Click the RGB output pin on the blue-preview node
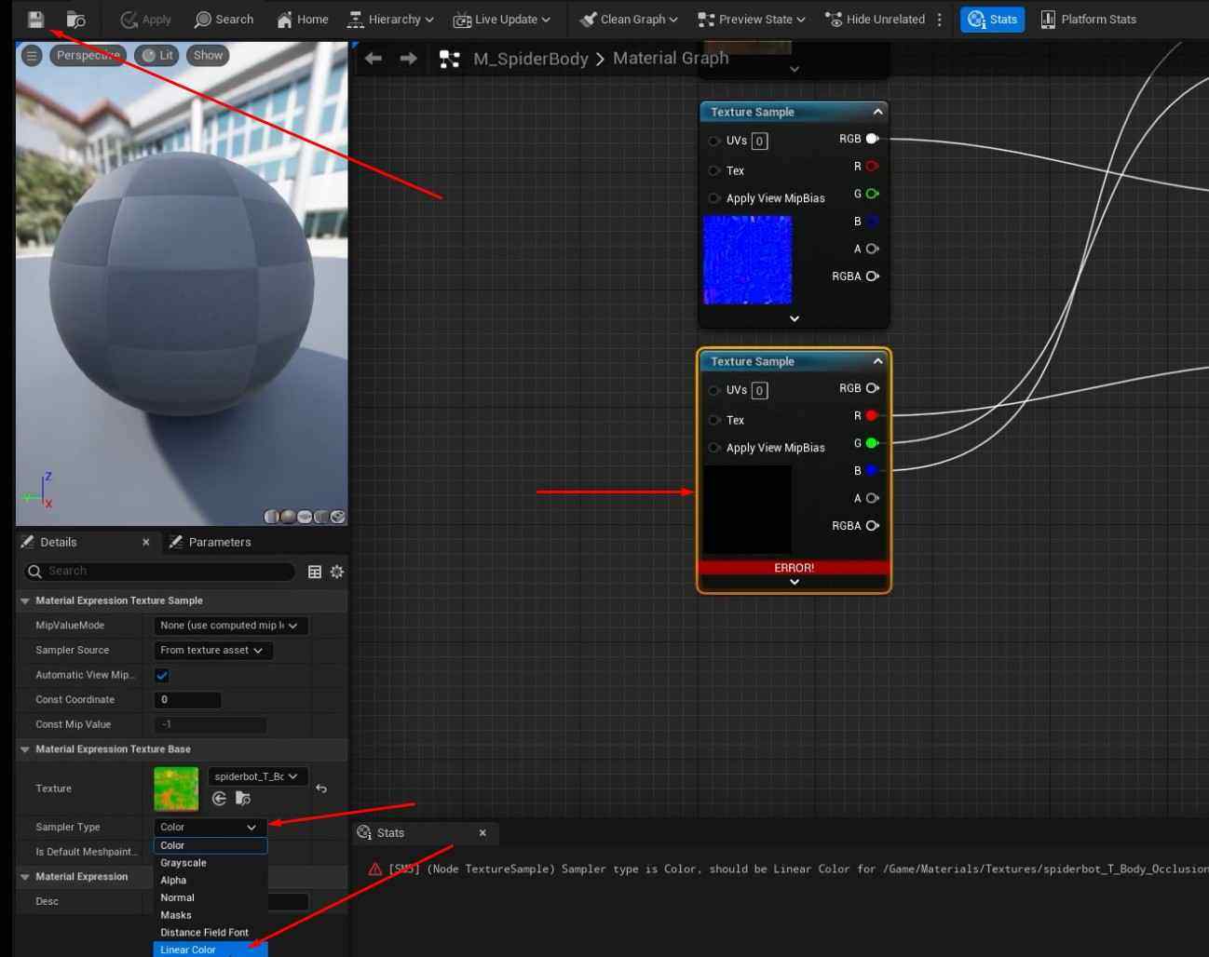 [x=872, y=139]
